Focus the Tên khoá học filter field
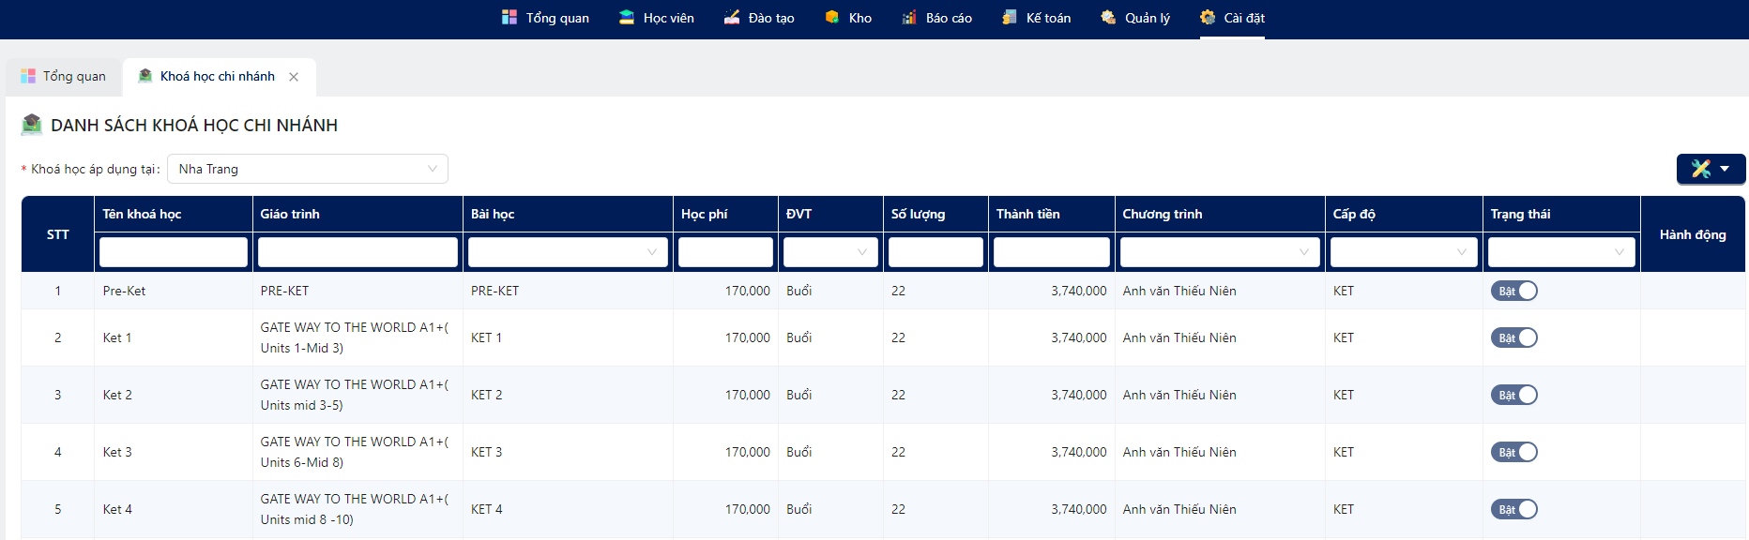Viewport: 1749px width, 540px height. pos(174,251)
